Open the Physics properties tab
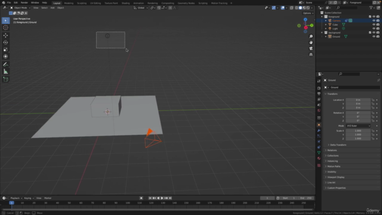 [x=319, y=142]
